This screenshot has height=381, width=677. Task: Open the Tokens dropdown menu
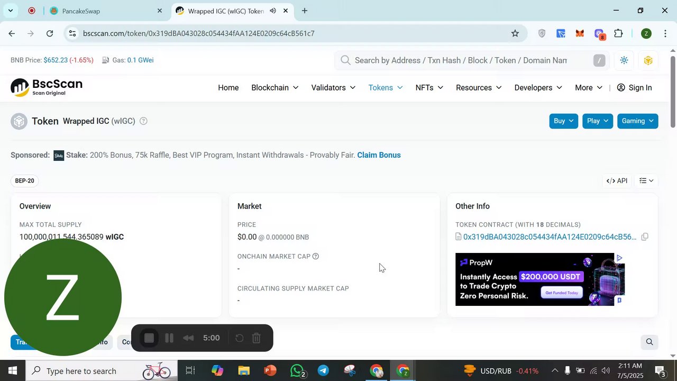(386, 88)
